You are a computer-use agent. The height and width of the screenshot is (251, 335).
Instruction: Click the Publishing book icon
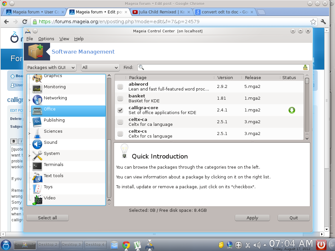coord(37,122)
